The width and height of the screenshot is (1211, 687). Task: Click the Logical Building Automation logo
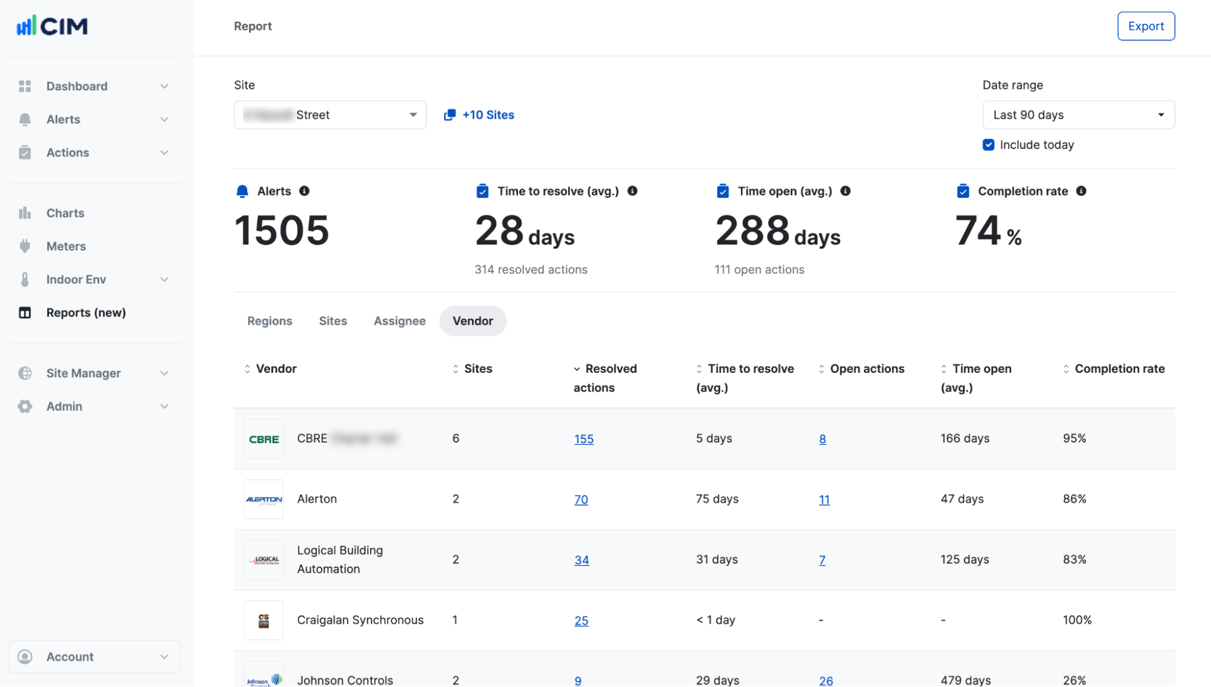click(x=264, y=560)
